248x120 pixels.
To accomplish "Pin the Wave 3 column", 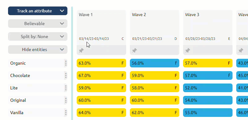I will [x=188, y=50].
